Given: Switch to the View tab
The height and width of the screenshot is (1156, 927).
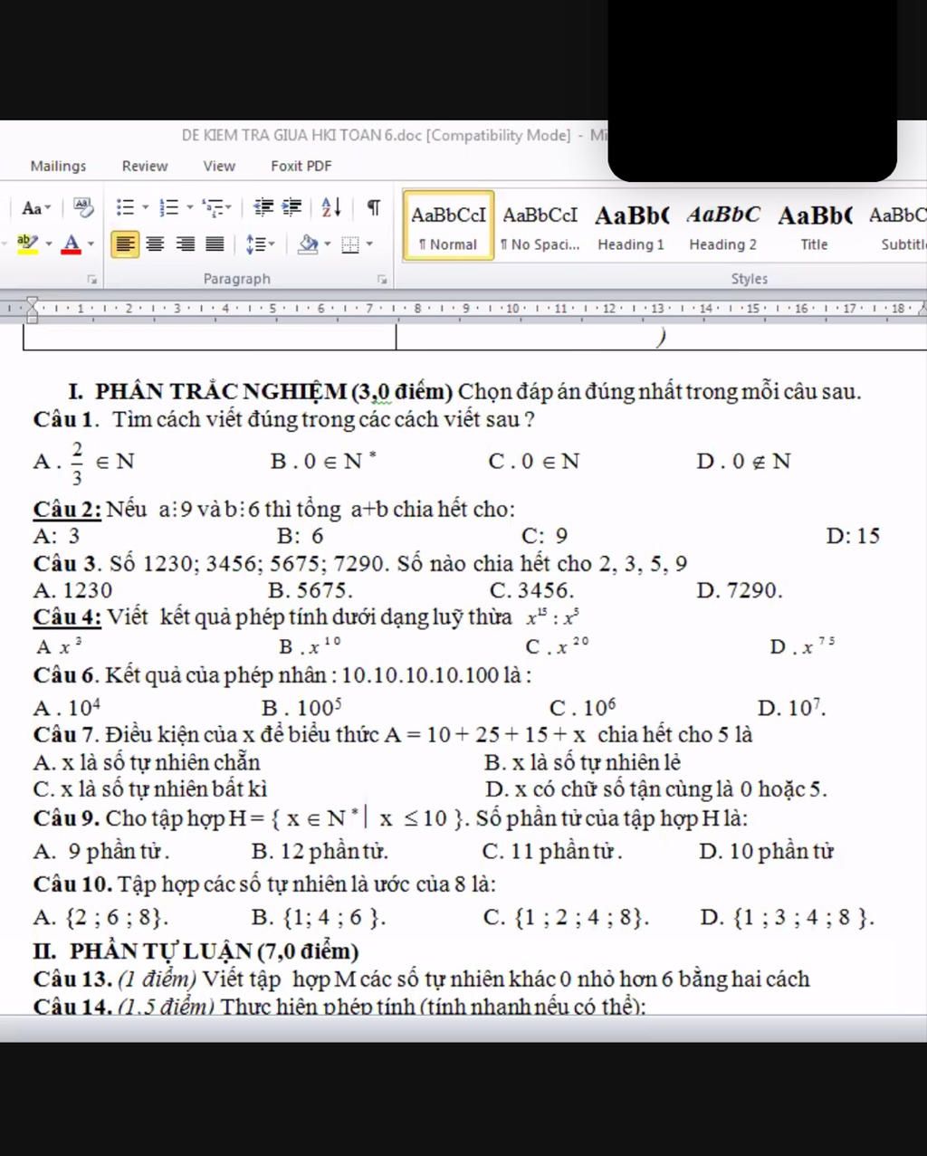Looking at the screenshot, I should (219, 166).
